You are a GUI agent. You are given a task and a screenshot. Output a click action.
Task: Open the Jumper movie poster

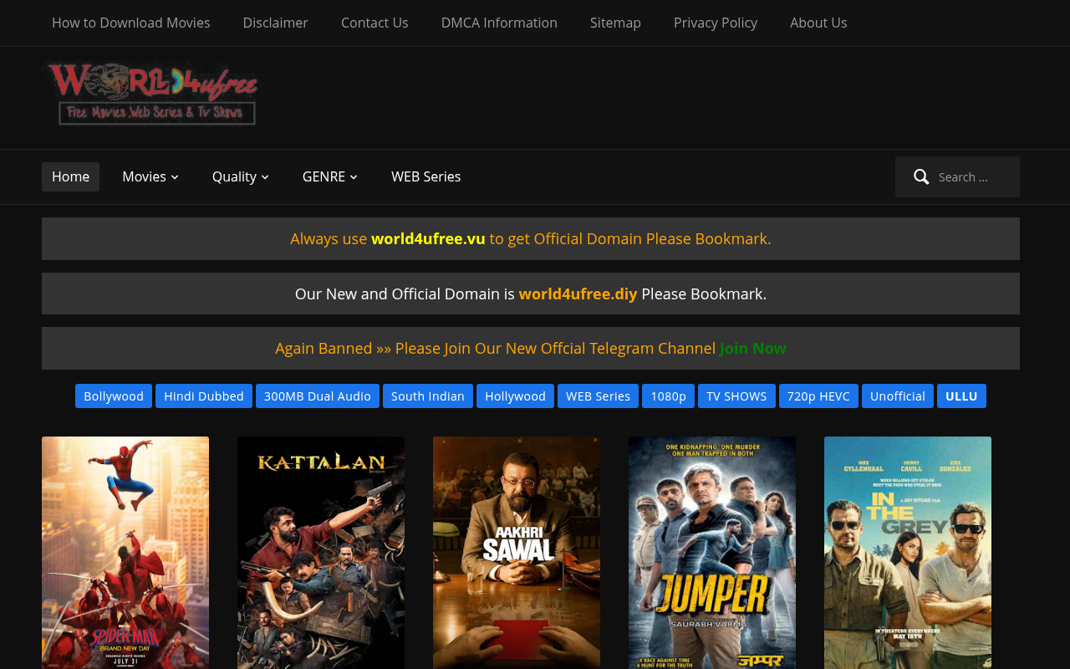tap(712, 553)
